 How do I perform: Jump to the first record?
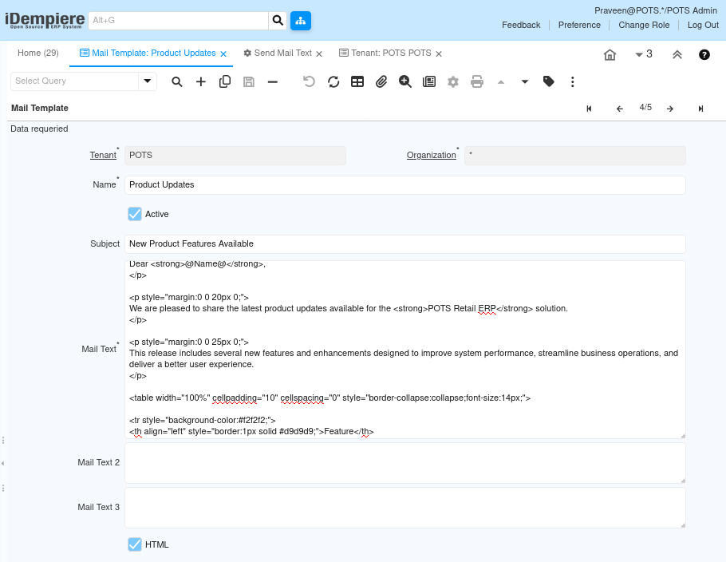tap(589, 109)
